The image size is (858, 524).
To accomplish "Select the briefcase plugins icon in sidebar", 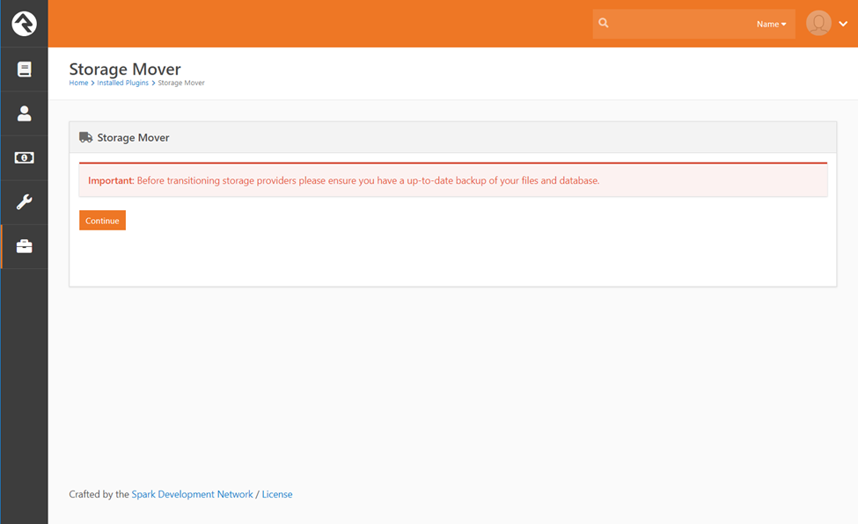I will tap(24, 247).
